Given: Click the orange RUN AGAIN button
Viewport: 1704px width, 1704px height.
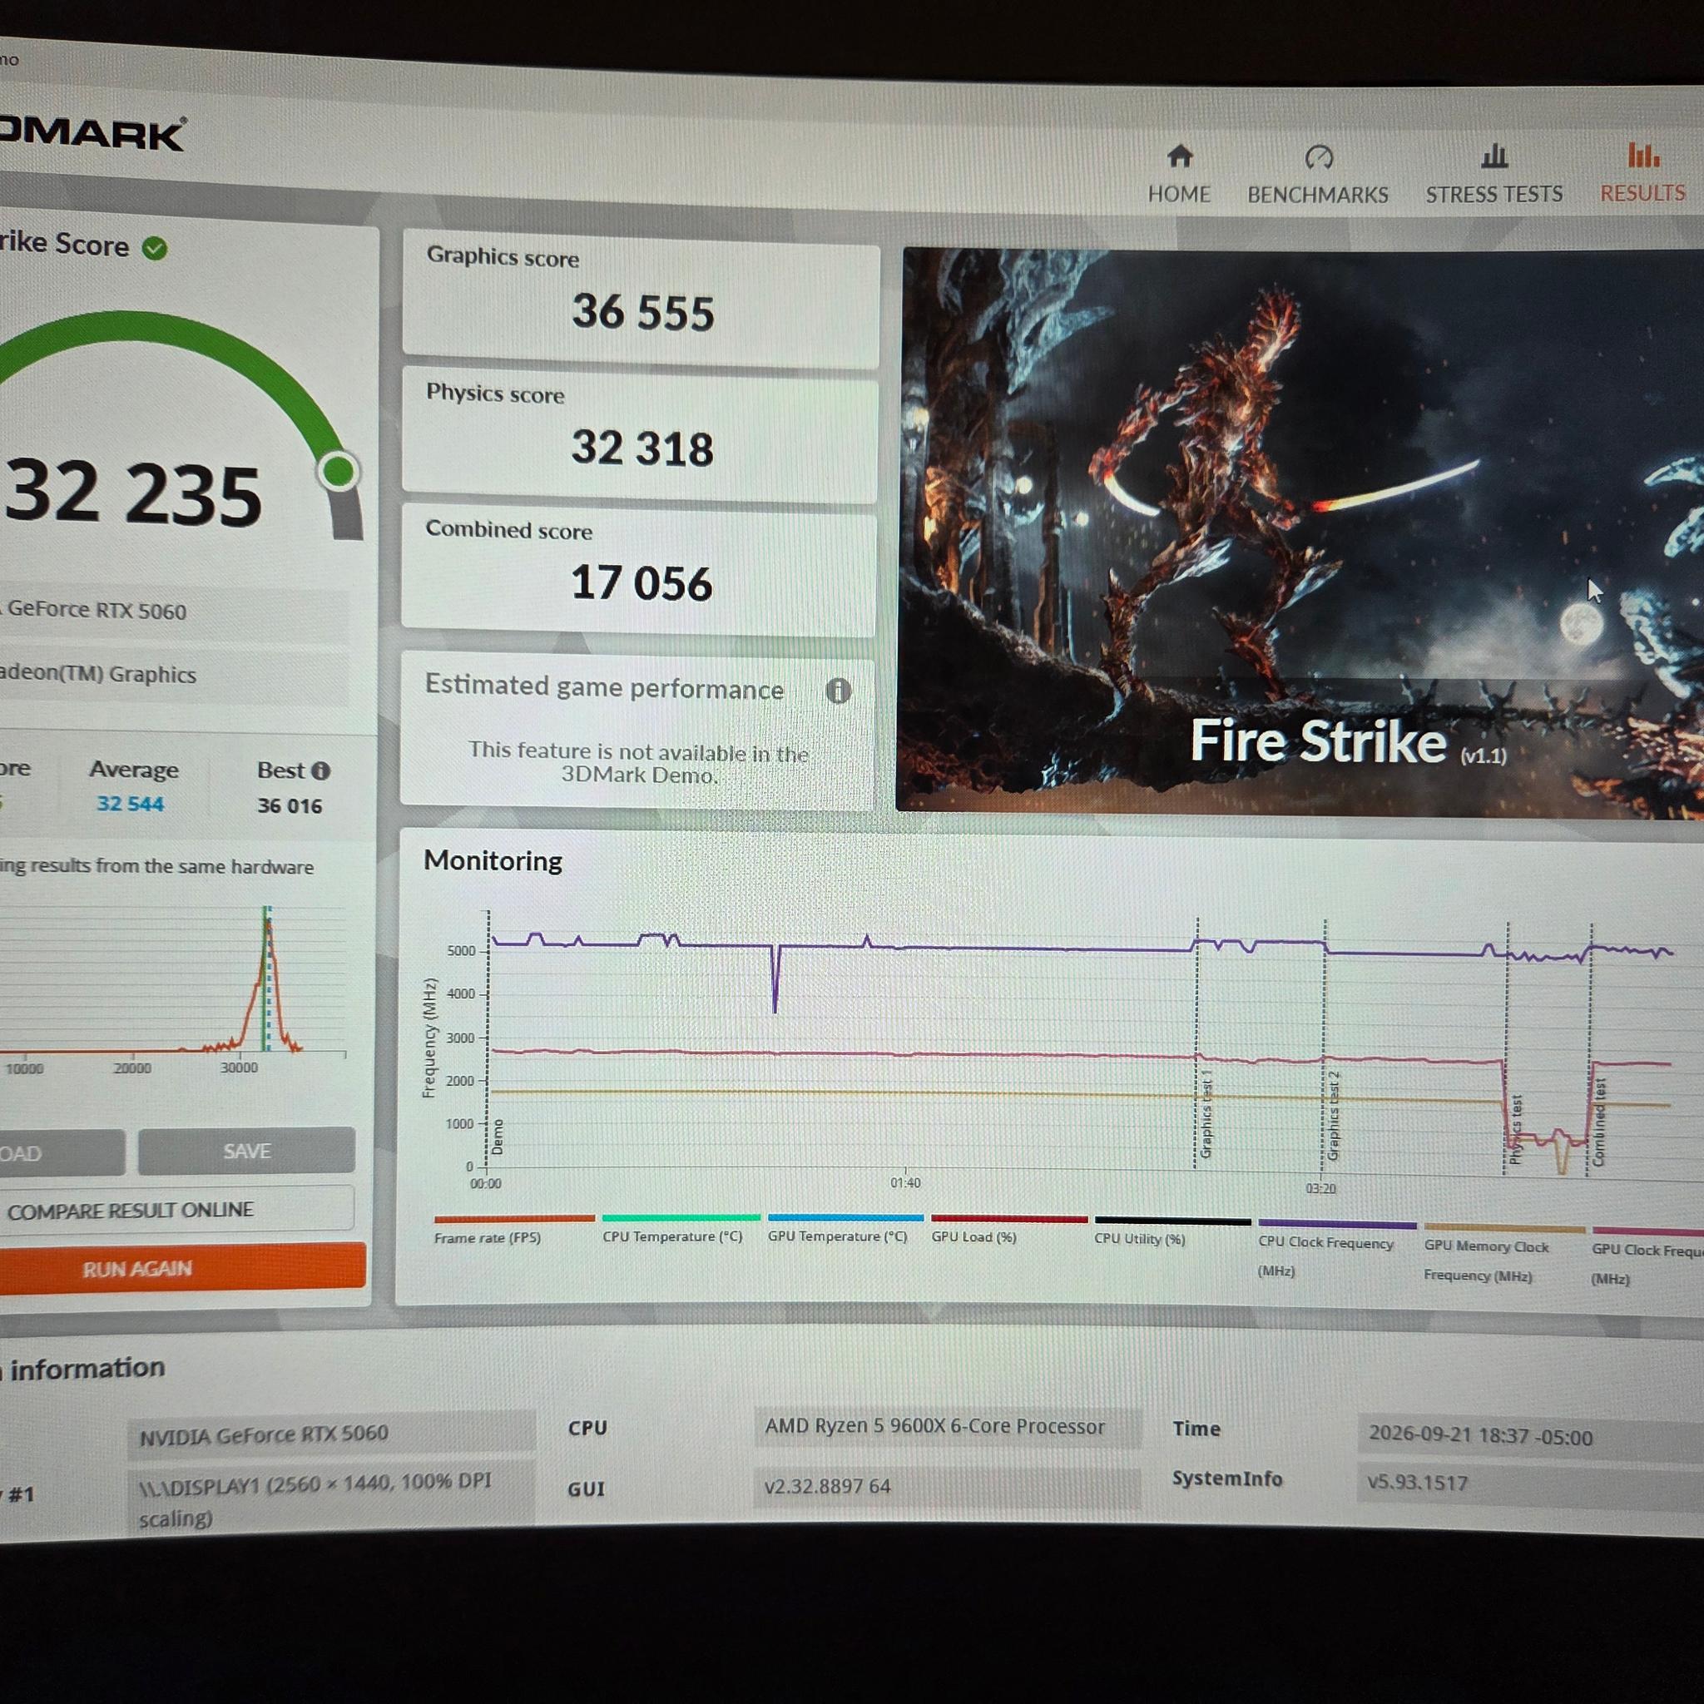Looking at the screenshot, I should (181, 1268).
